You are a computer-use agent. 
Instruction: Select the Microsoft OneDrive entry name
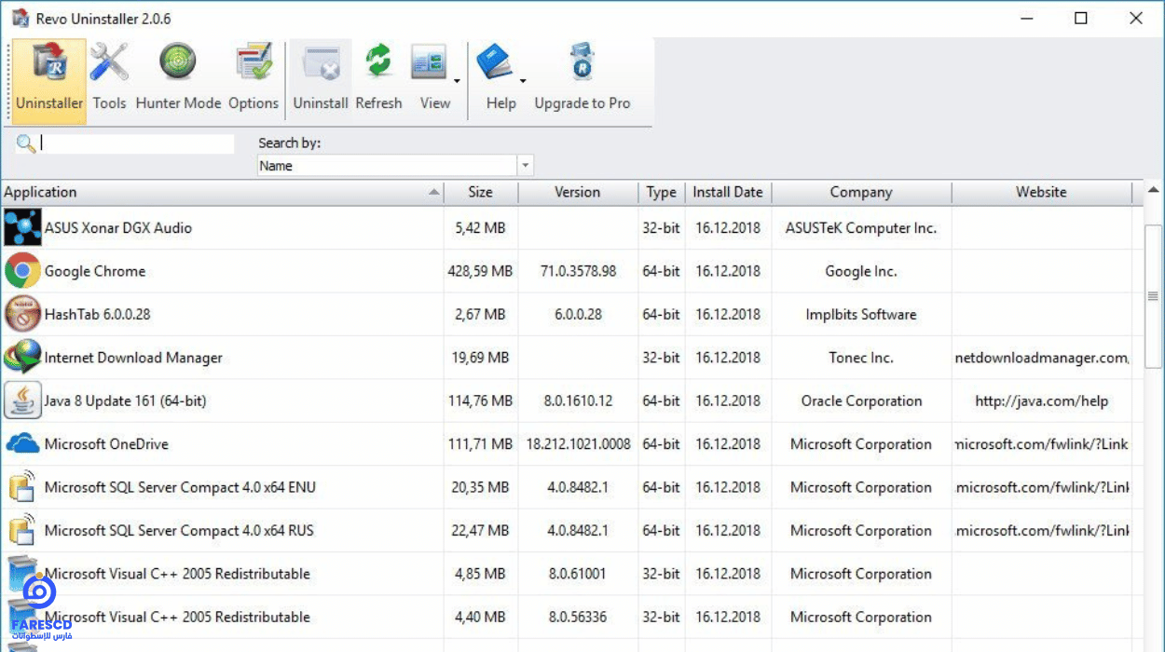(x=107, y=444)
